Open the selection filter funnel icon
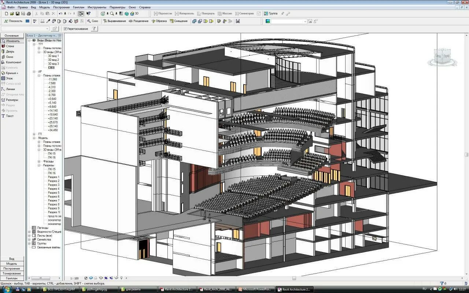 [94, 29]
